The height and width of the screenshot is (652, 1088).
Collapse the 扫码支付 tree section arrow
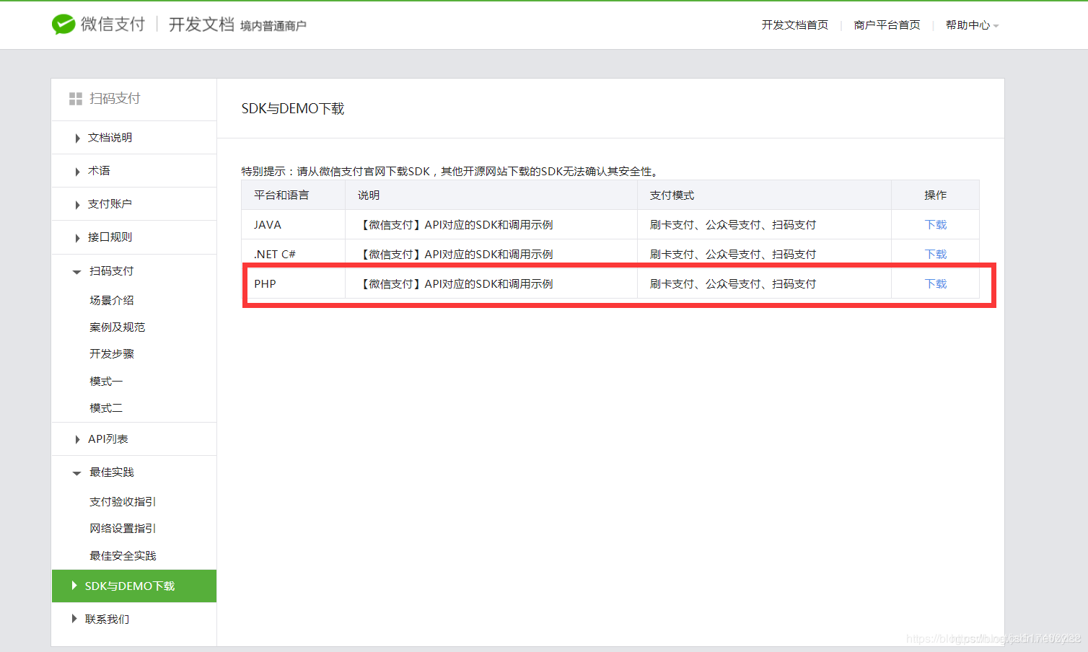pos(76,272)
